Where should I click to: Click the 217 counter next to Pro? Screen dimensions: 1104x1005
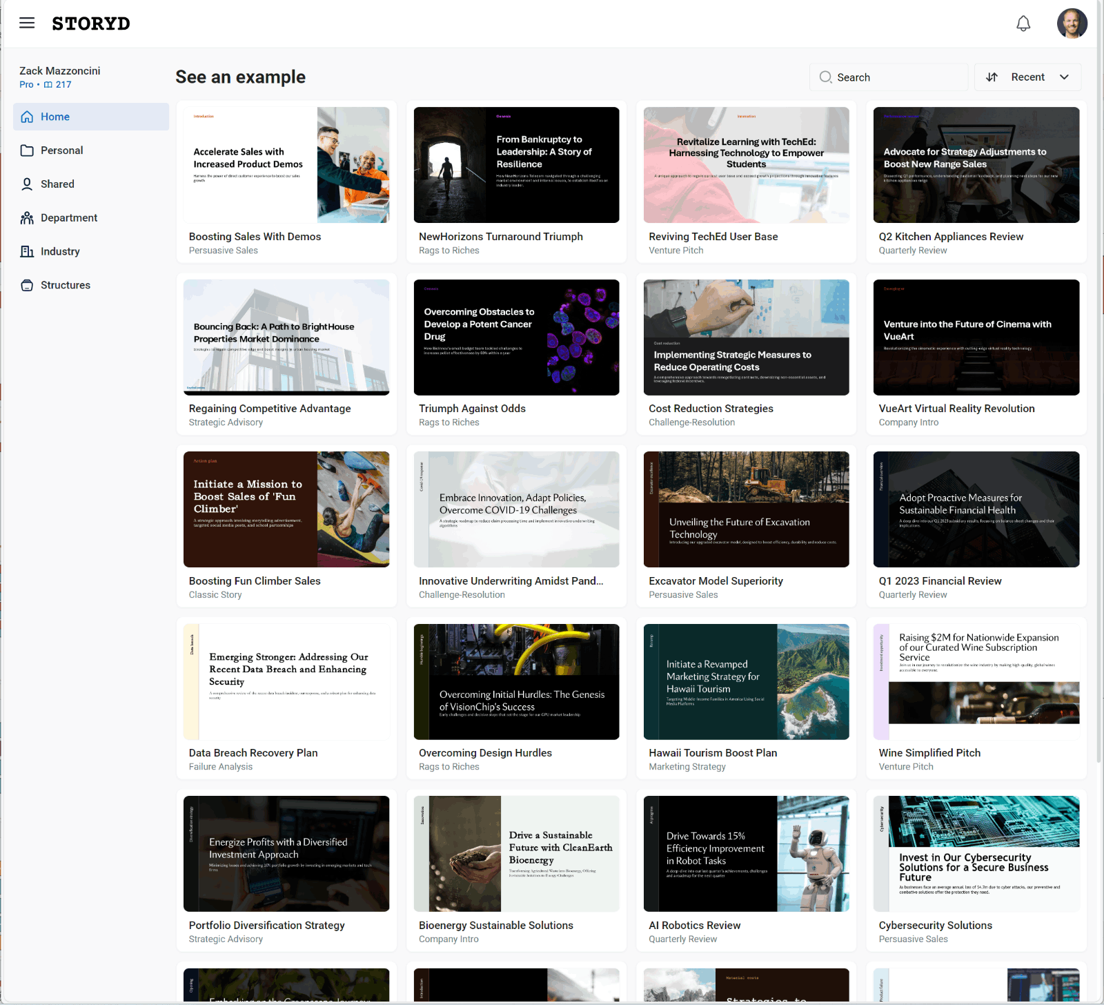click(63, 84)
